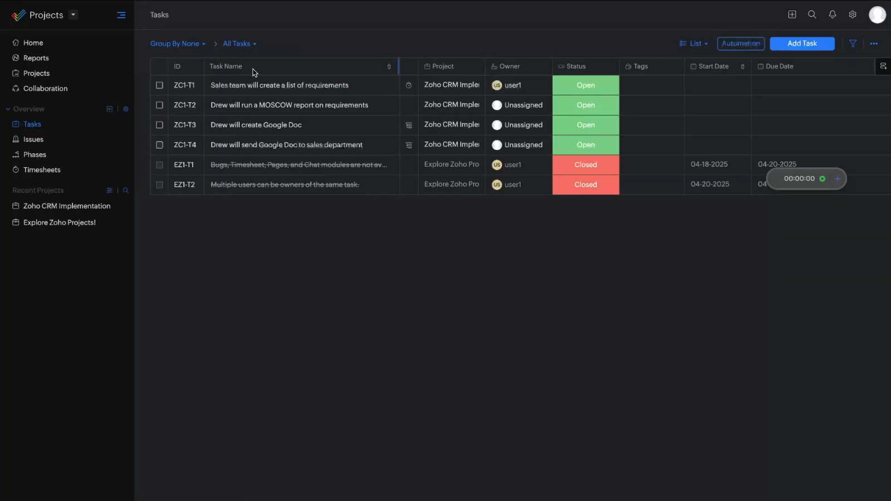Click the quick add plus icon in header
This screenshot has width=891, height=501.
tap(792, 14)
